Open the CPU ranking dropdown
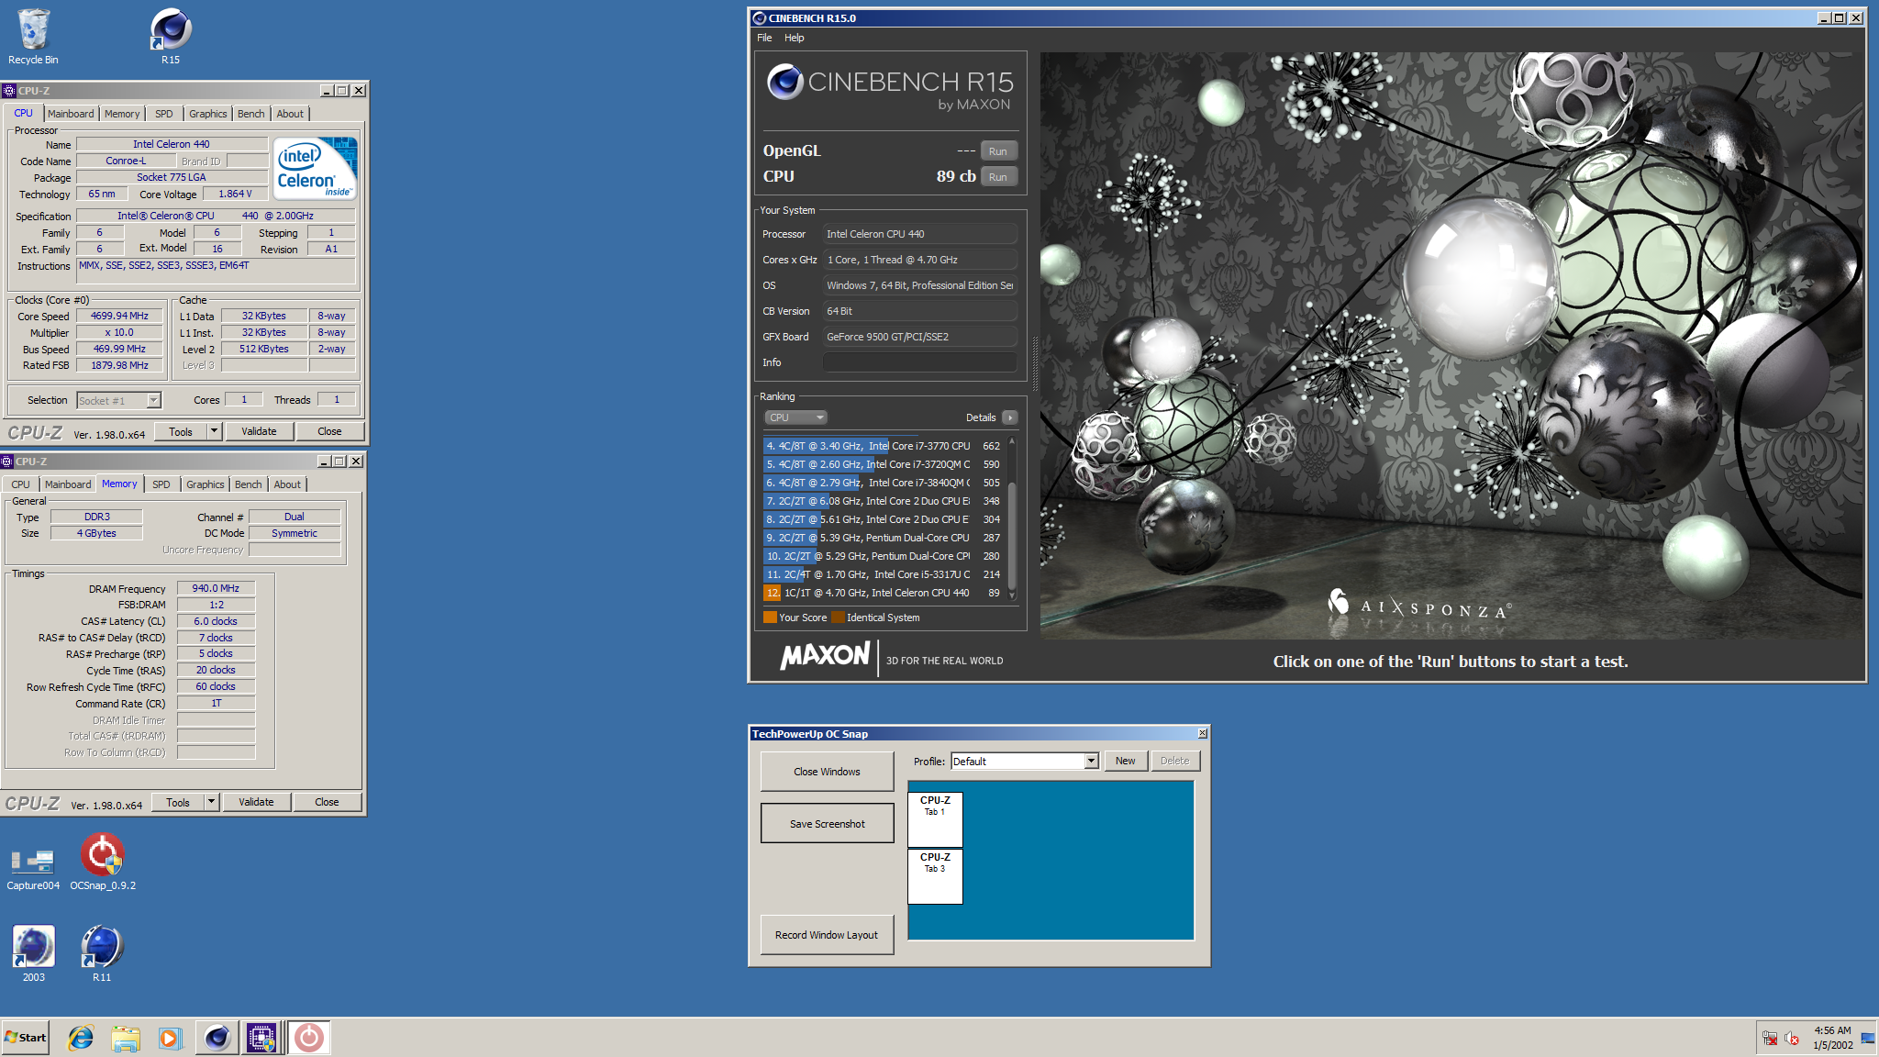This screenshot has height=1057, width=1879. [x=795, y=417]
